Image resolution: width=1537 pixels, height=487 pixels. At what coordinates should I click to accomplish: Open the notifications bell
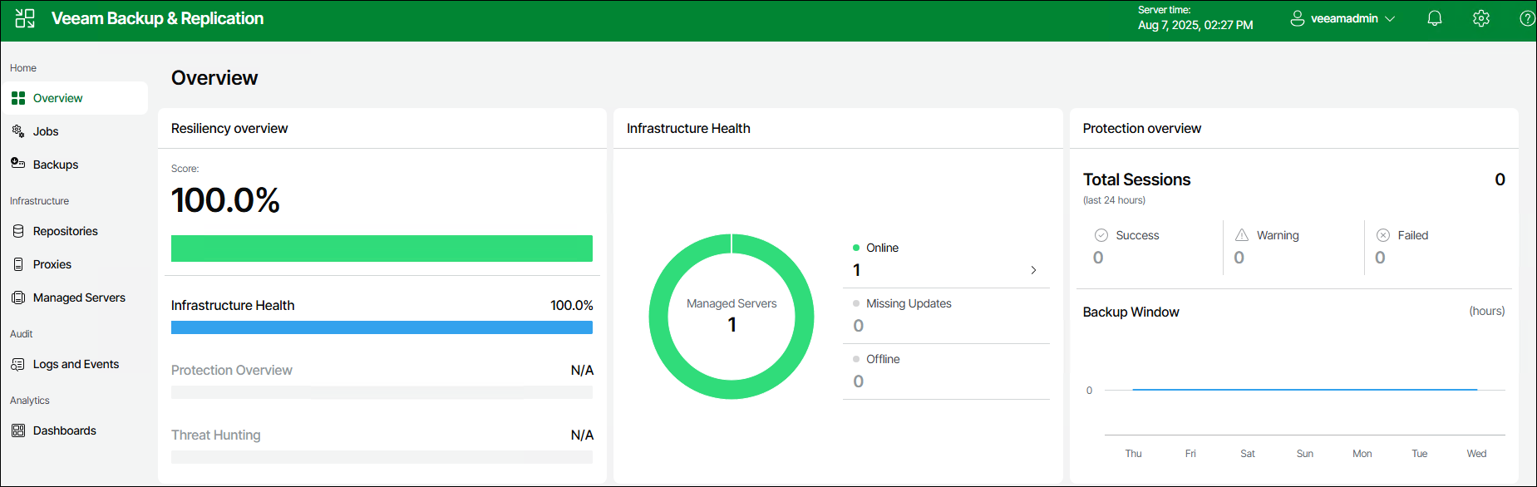pos(1434,18)
